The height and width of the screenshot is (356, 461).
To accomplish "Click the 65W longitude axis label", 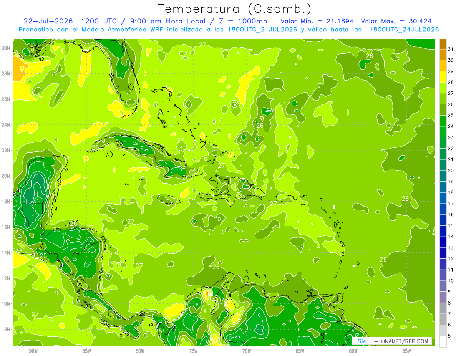I will click(x=300, y=351).
